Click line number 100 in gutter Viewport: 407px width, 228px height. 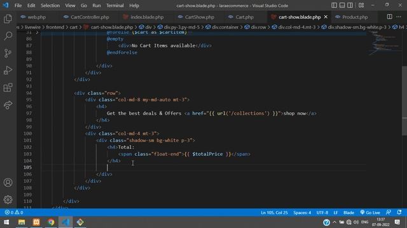(27, 134)
